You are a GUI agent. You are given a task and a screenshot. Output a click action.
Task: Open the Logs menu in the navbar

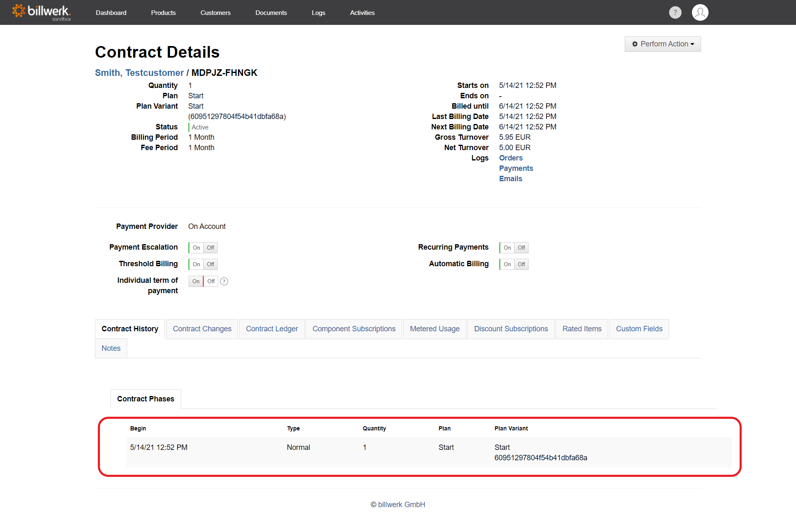pos(318,13)
